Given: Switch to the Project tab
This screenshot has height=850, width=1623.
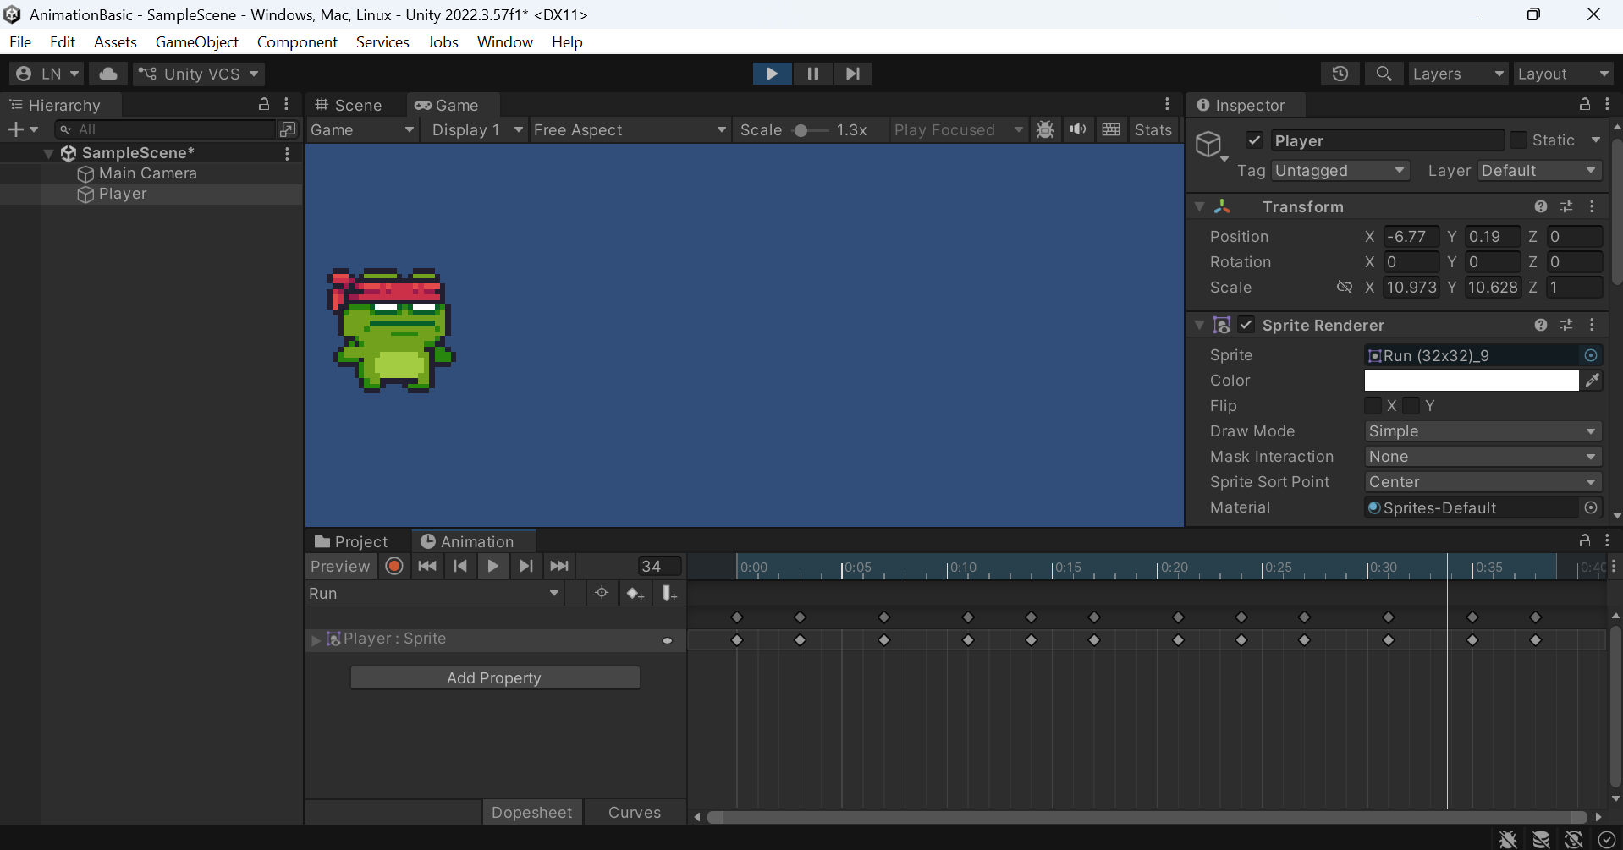Looking at the screenshot, I should [x=351, y=541].
